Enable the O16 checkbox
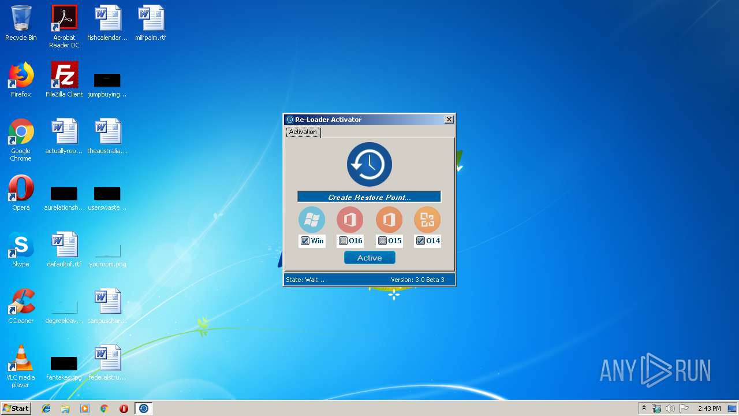This screenshot has height=416, width=739. [344, 241]
